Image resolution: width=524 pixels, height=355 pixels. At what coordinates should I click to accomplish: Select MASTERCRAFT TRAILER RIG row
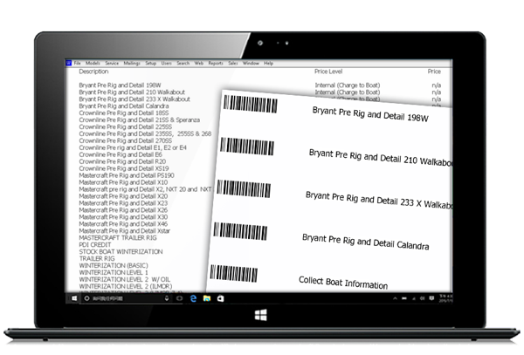(x=118, y=238)
